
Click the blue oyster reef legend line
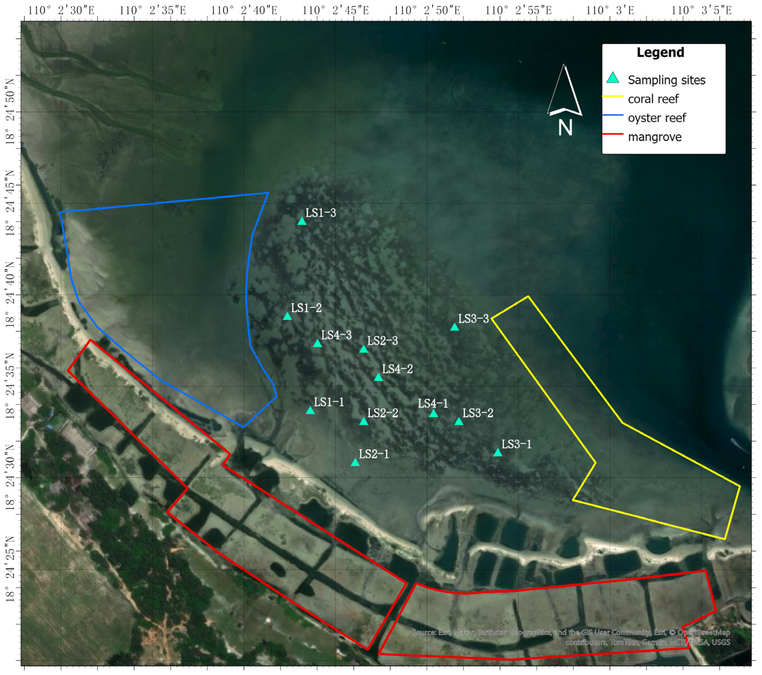coord(612,115)
